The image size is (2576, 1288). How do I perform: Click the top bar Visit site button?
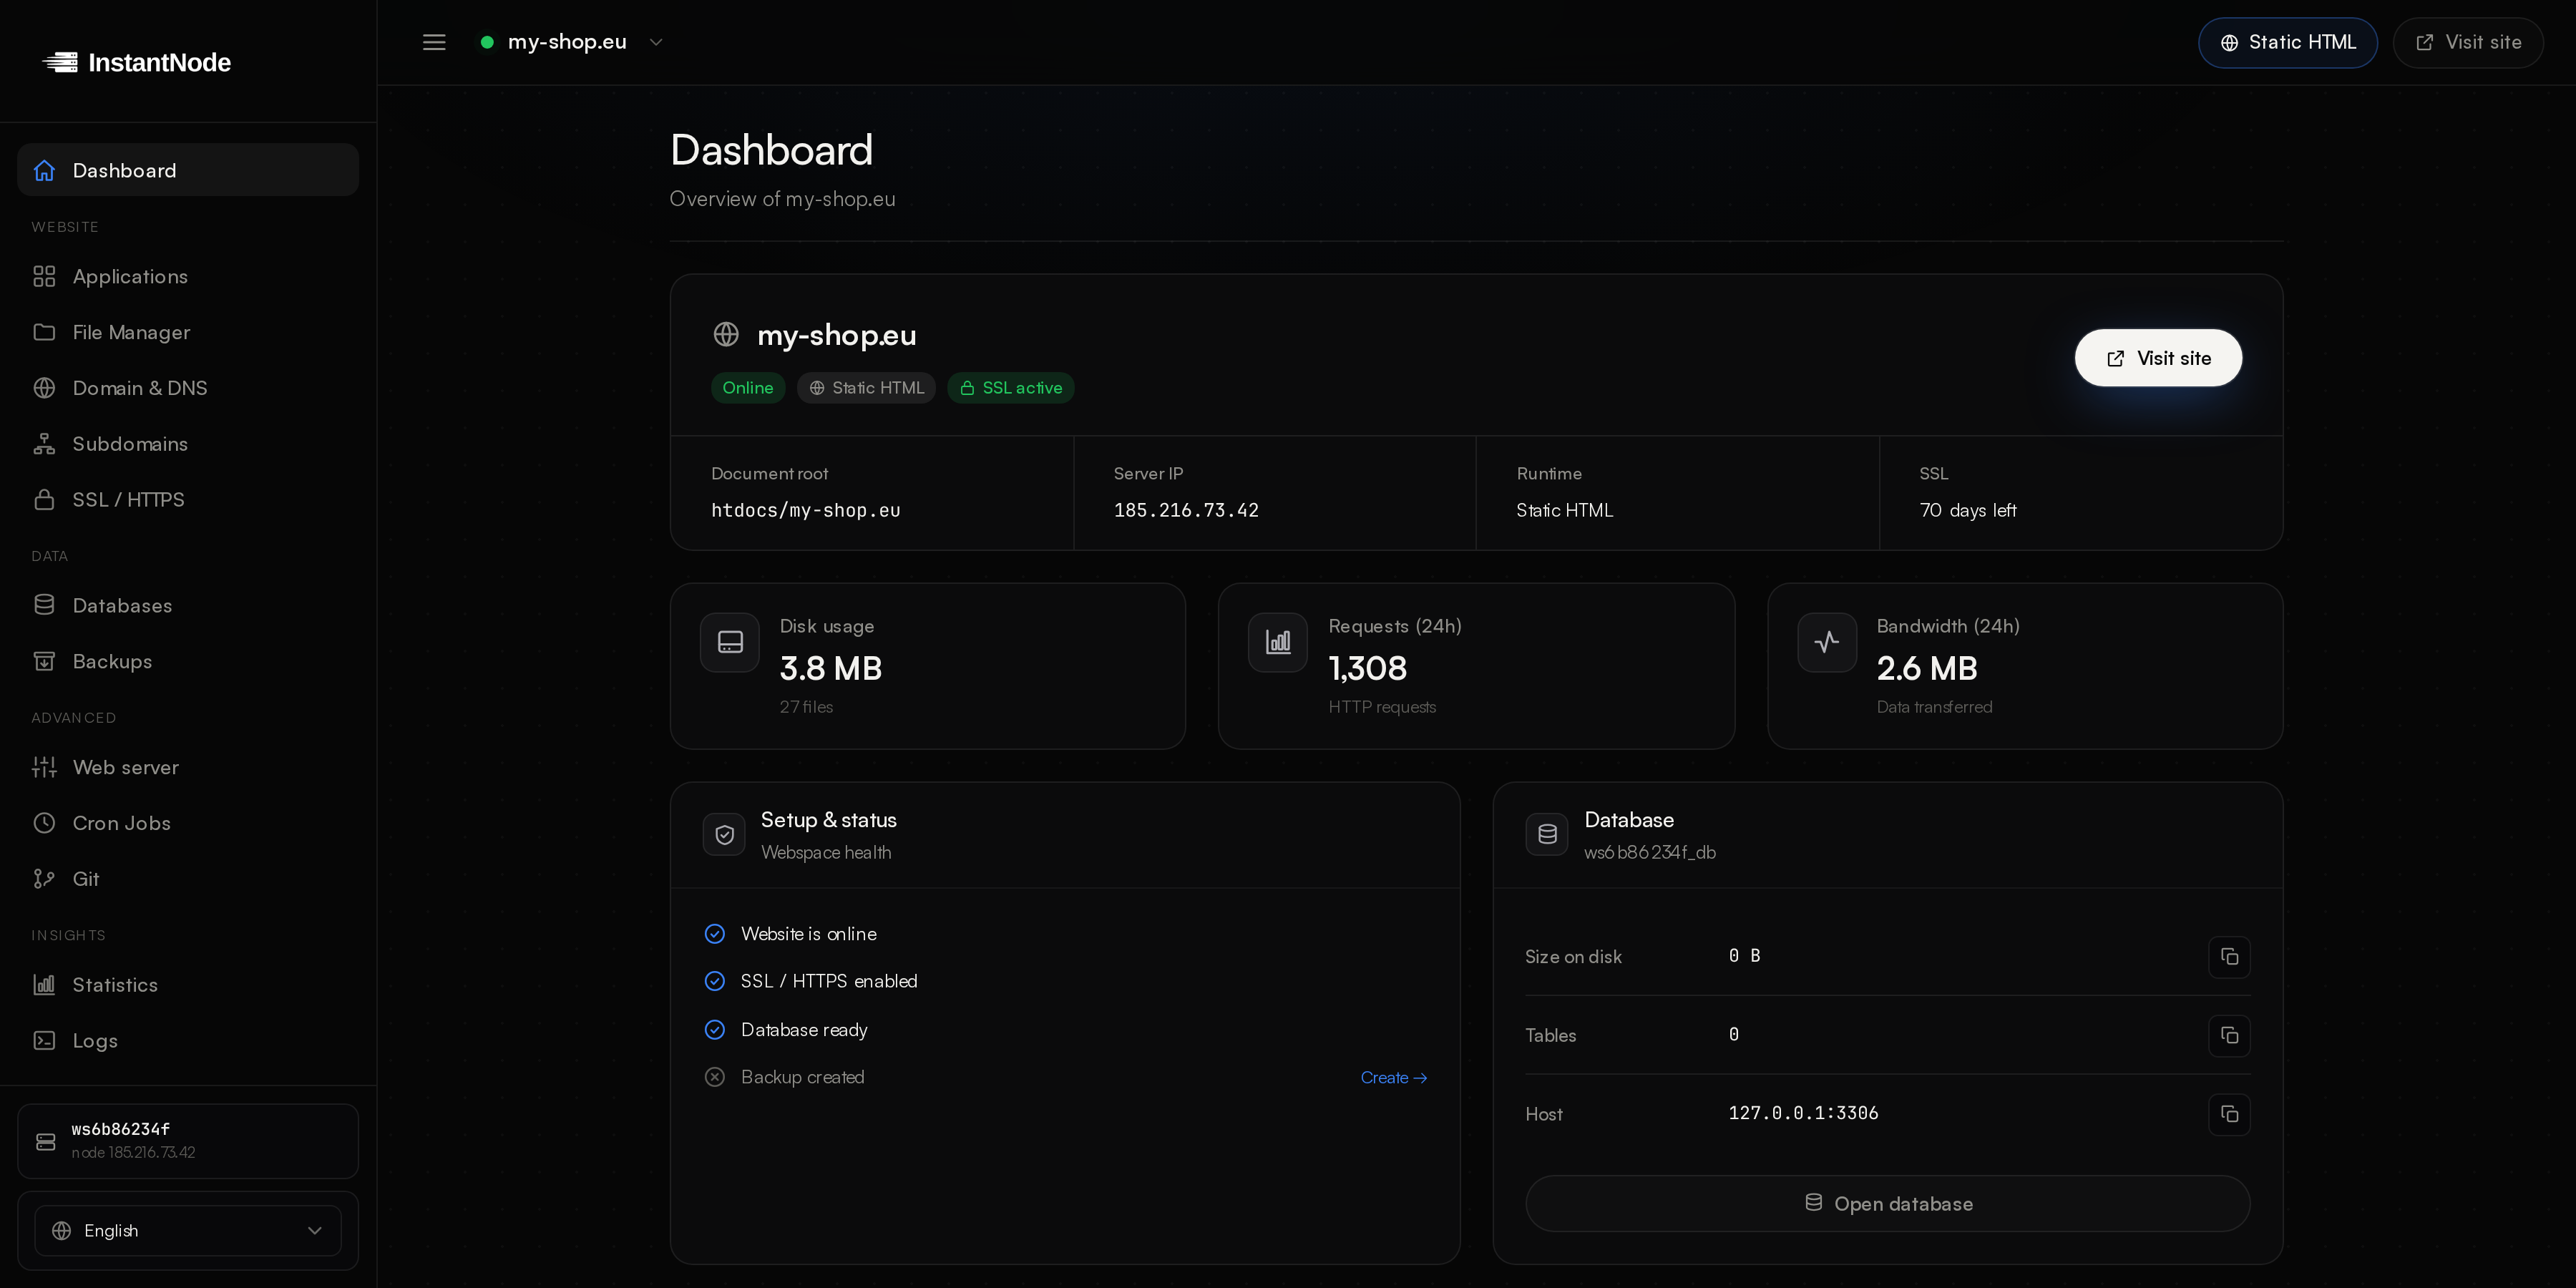2467,42
